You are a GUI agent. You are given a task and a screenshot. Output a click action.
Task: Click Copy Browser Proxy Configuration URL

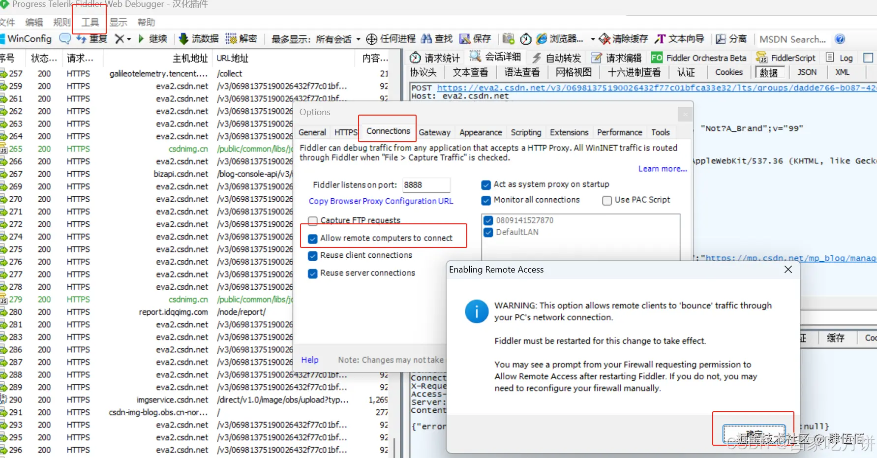pyautogui.click(x=381, y=201)
